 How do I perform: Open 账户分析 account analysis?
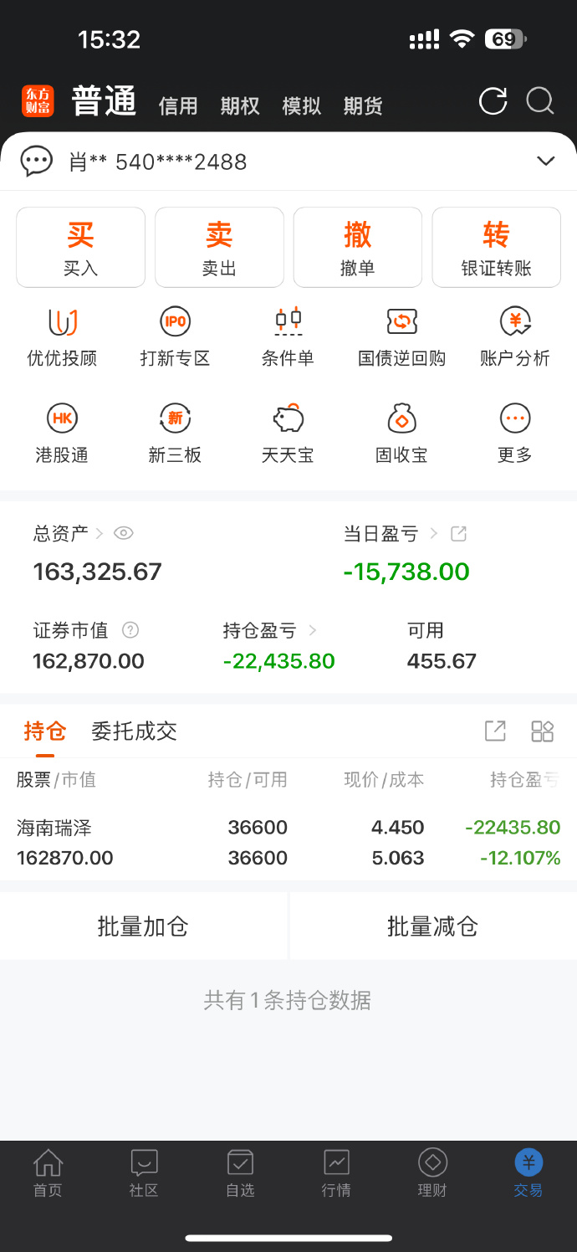[x=513, y=335]
